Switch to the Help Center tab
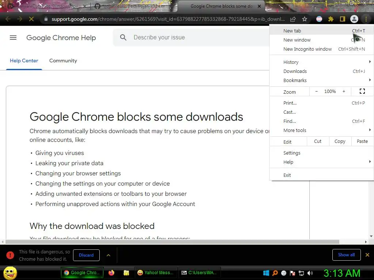The image size is (374, 280). pos(24,61)
